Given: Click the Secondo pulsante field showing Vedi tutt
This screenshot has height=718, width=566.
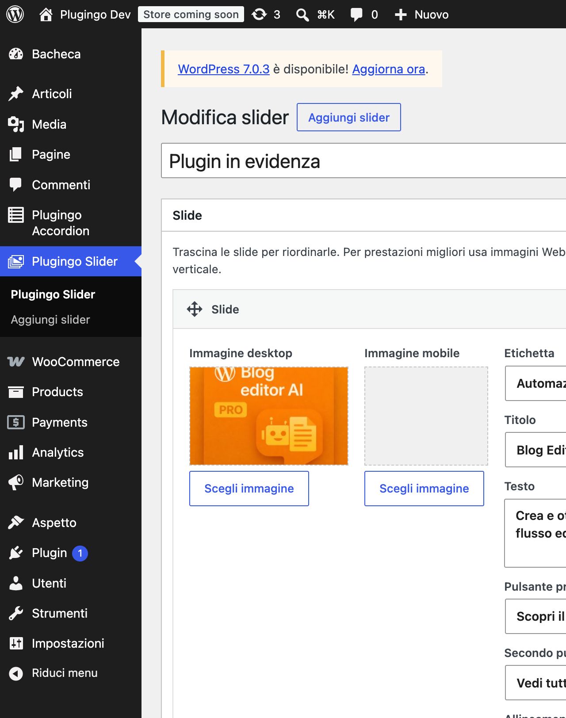Looking at the screenshot, I should tap(535, 683).
